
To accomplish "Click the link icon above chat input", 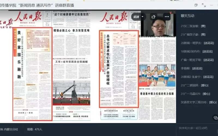I will [216, 118].
